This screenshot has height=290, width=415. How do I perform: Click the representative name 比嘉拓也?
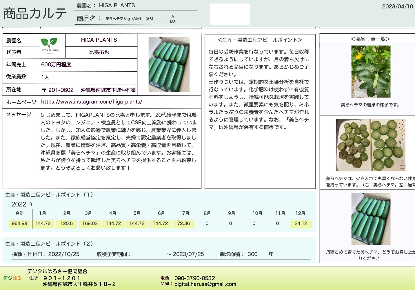point(99,52)
